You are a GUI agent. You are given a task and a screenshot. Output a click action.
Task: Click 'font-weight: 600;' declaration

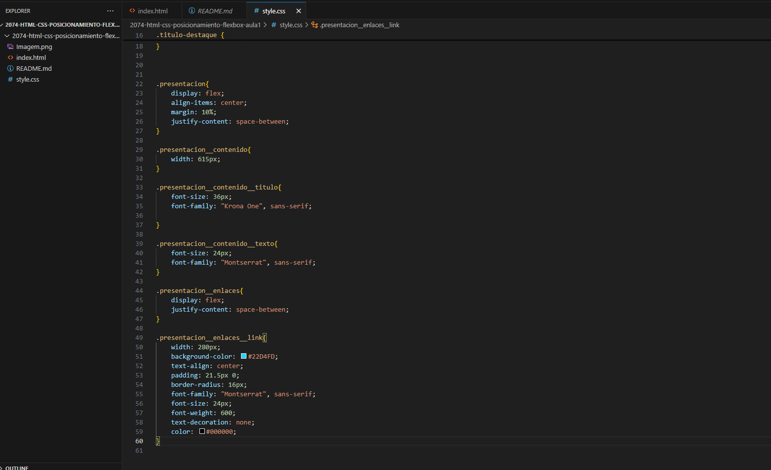coord(203,413)
